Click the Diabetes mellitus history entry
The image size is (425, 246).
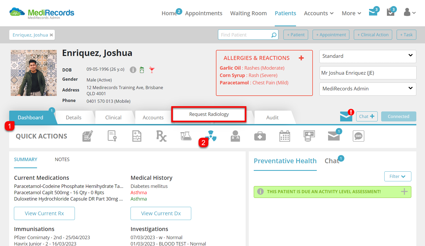tap(149, 186)
